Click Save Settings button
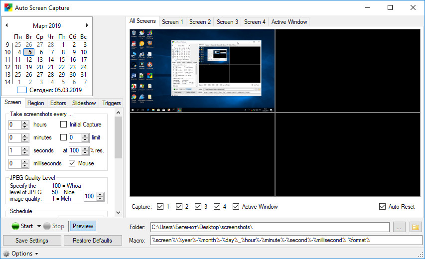The width and height of the screenshot is (425, 259). click(x=32, y=241)
